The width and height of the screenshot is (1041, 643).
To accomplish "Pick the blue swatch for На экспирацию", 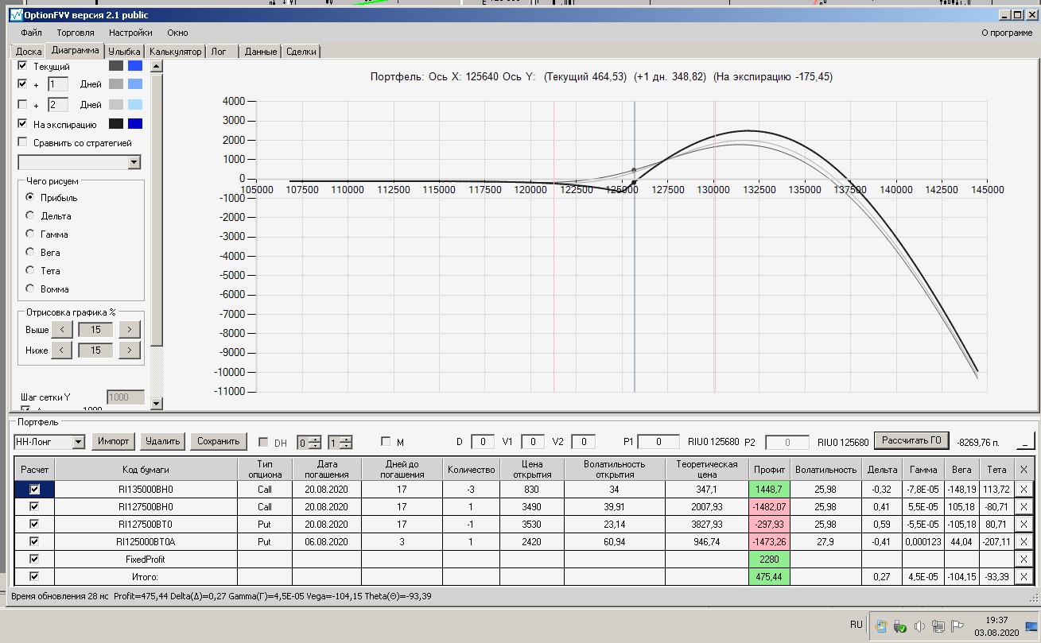I will coord(135,124).
